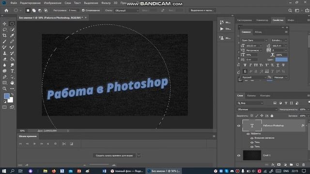Choose Intersect with selection mode icon
Viewport: 310px width, 174px height.
pos(46,11)
